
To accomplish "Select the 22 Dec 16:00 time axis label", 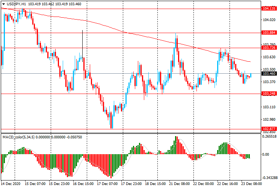I will (x=227, y=183).
